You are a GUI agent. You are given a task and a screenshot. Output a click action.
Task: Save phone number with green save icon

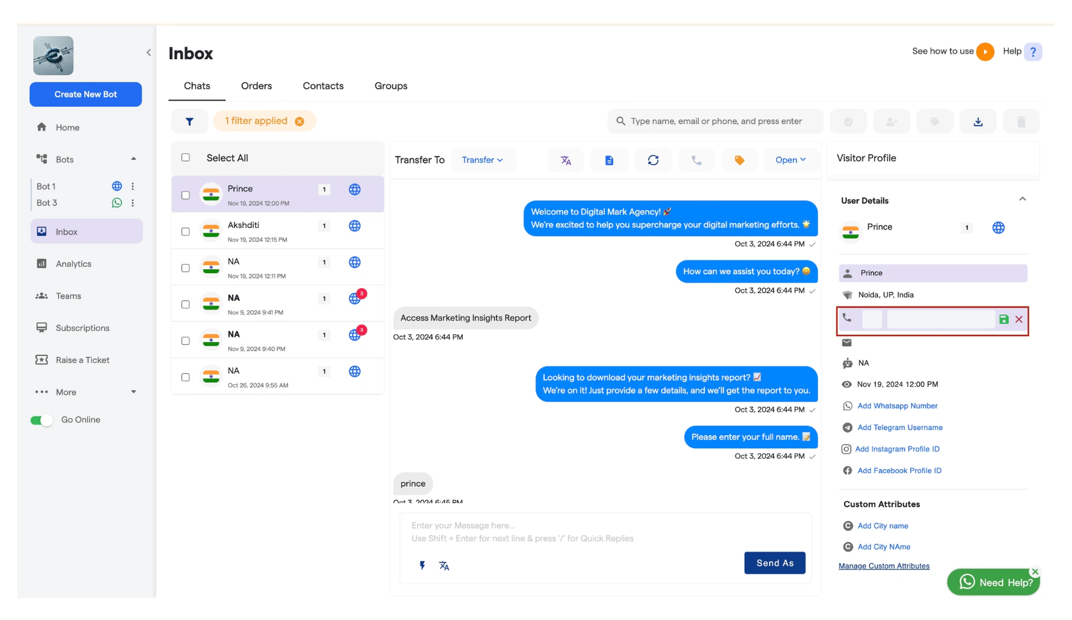click(x=1004, y=319)
